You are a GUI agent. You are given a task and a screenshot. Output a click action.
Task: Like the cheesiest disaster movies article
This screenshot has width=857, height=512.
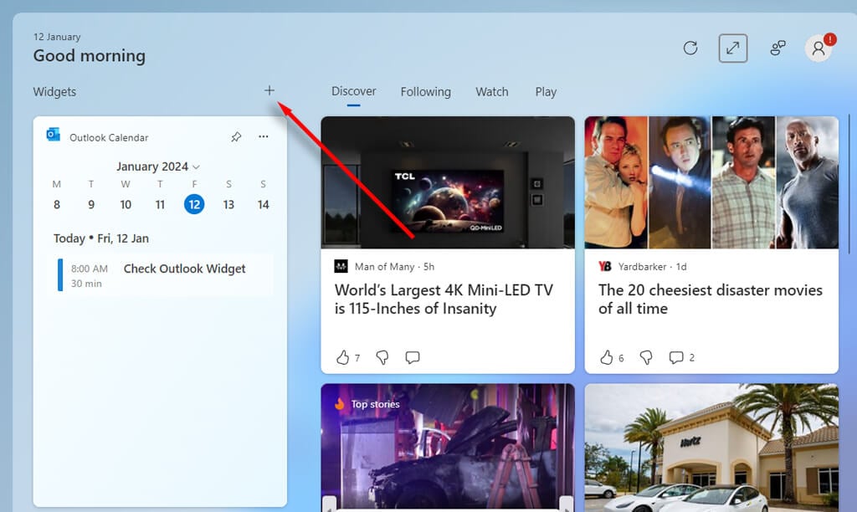click(607, 357)
